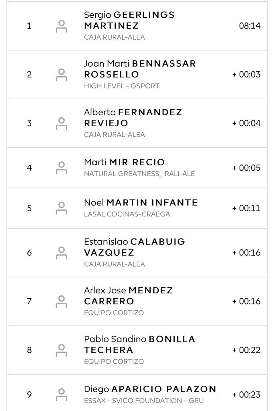The image size is (274, 411).
Task: Click the High Level - Gsport team label
Action: [x=121, y=86]
